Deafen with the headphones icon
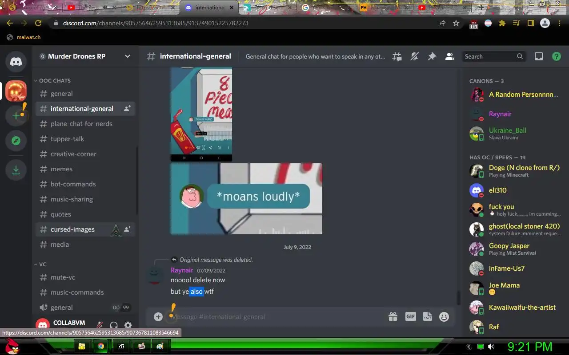Image resolution: width=569 pixels, height=355 pixels. [114, 325]
